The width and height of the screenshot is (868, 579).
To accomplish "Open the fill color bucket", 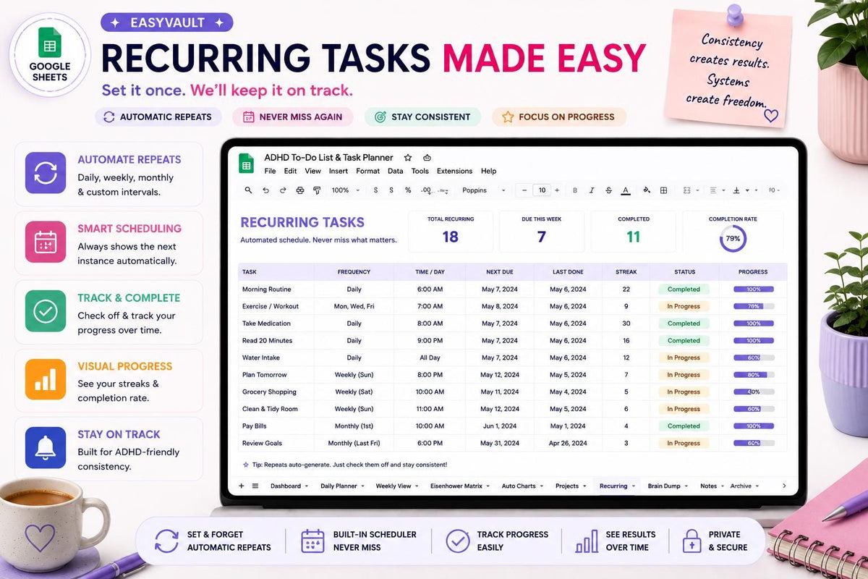I will 647,190.
